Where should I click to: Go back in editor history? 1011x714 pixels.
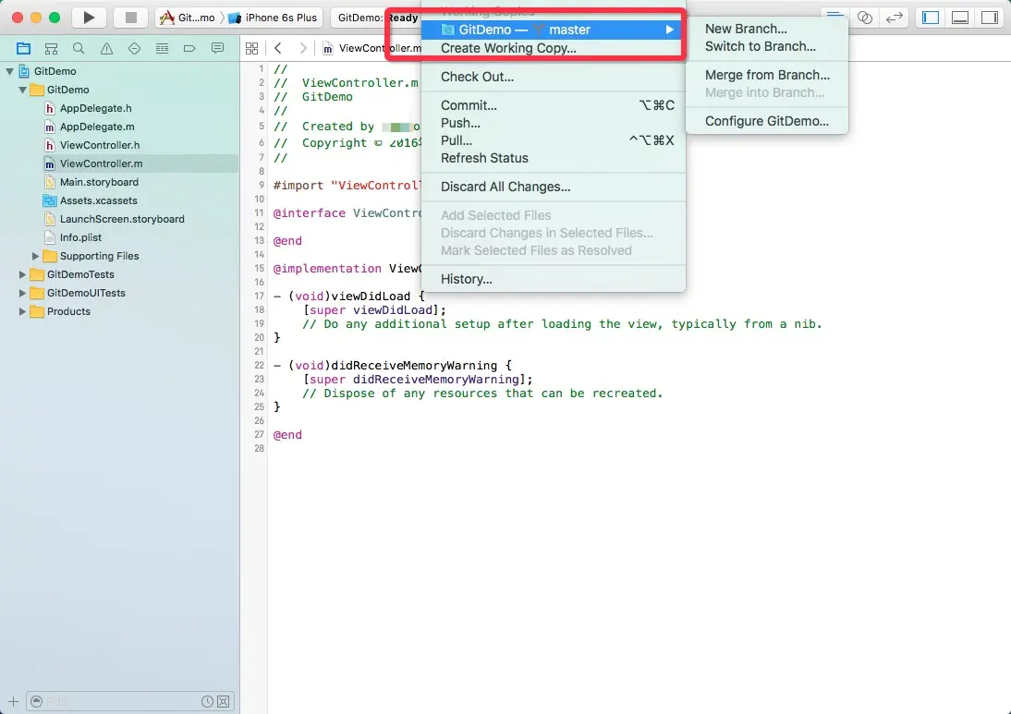[278, 48]
